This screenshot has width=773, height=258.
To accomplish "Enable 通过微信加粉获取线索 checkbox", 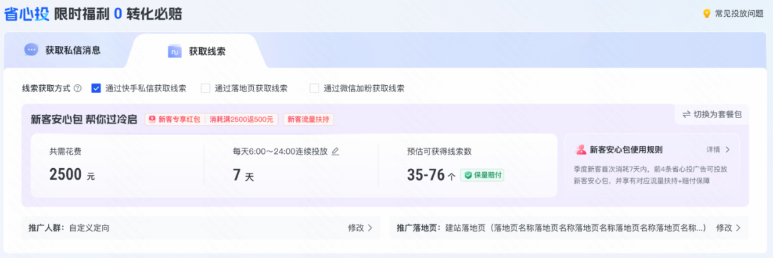I will [x=314, y=88].
